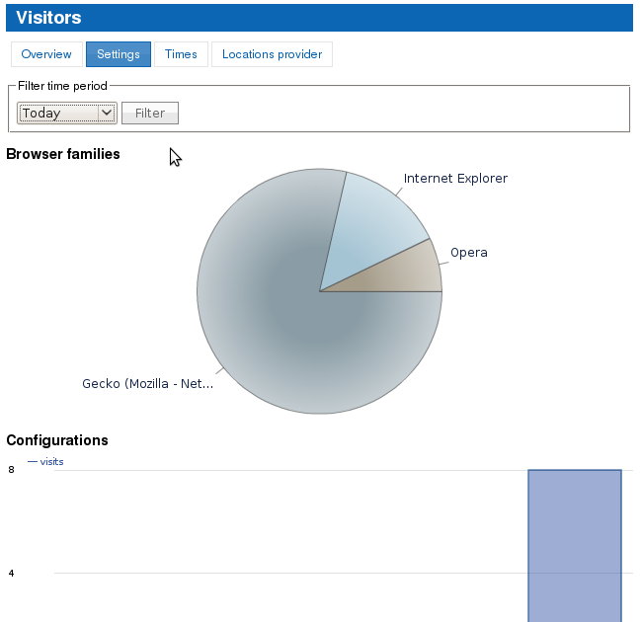
Task: Click the visits legend color marker
Action: pyautogui.click(x=33, y=461)
